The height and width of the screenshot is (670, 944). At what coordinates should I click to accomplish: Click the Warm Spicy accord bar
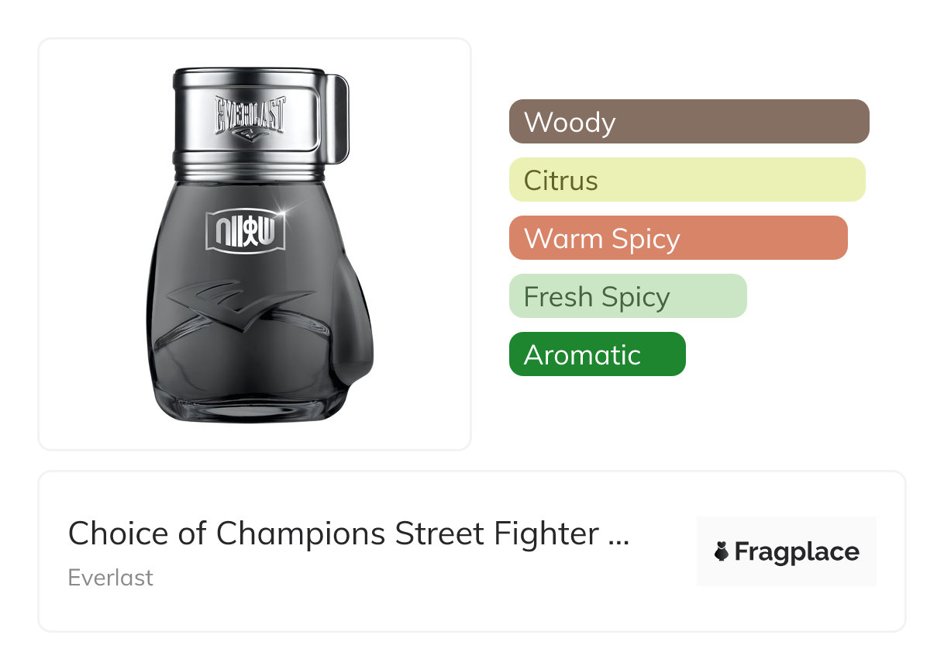(678, 238)
